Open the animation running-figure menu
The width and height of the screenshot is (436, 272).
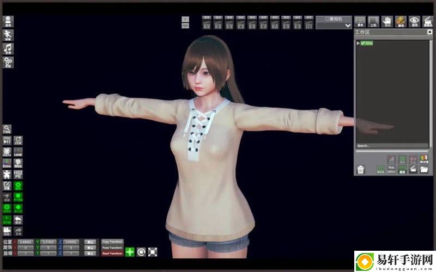[x=8, y=35]
